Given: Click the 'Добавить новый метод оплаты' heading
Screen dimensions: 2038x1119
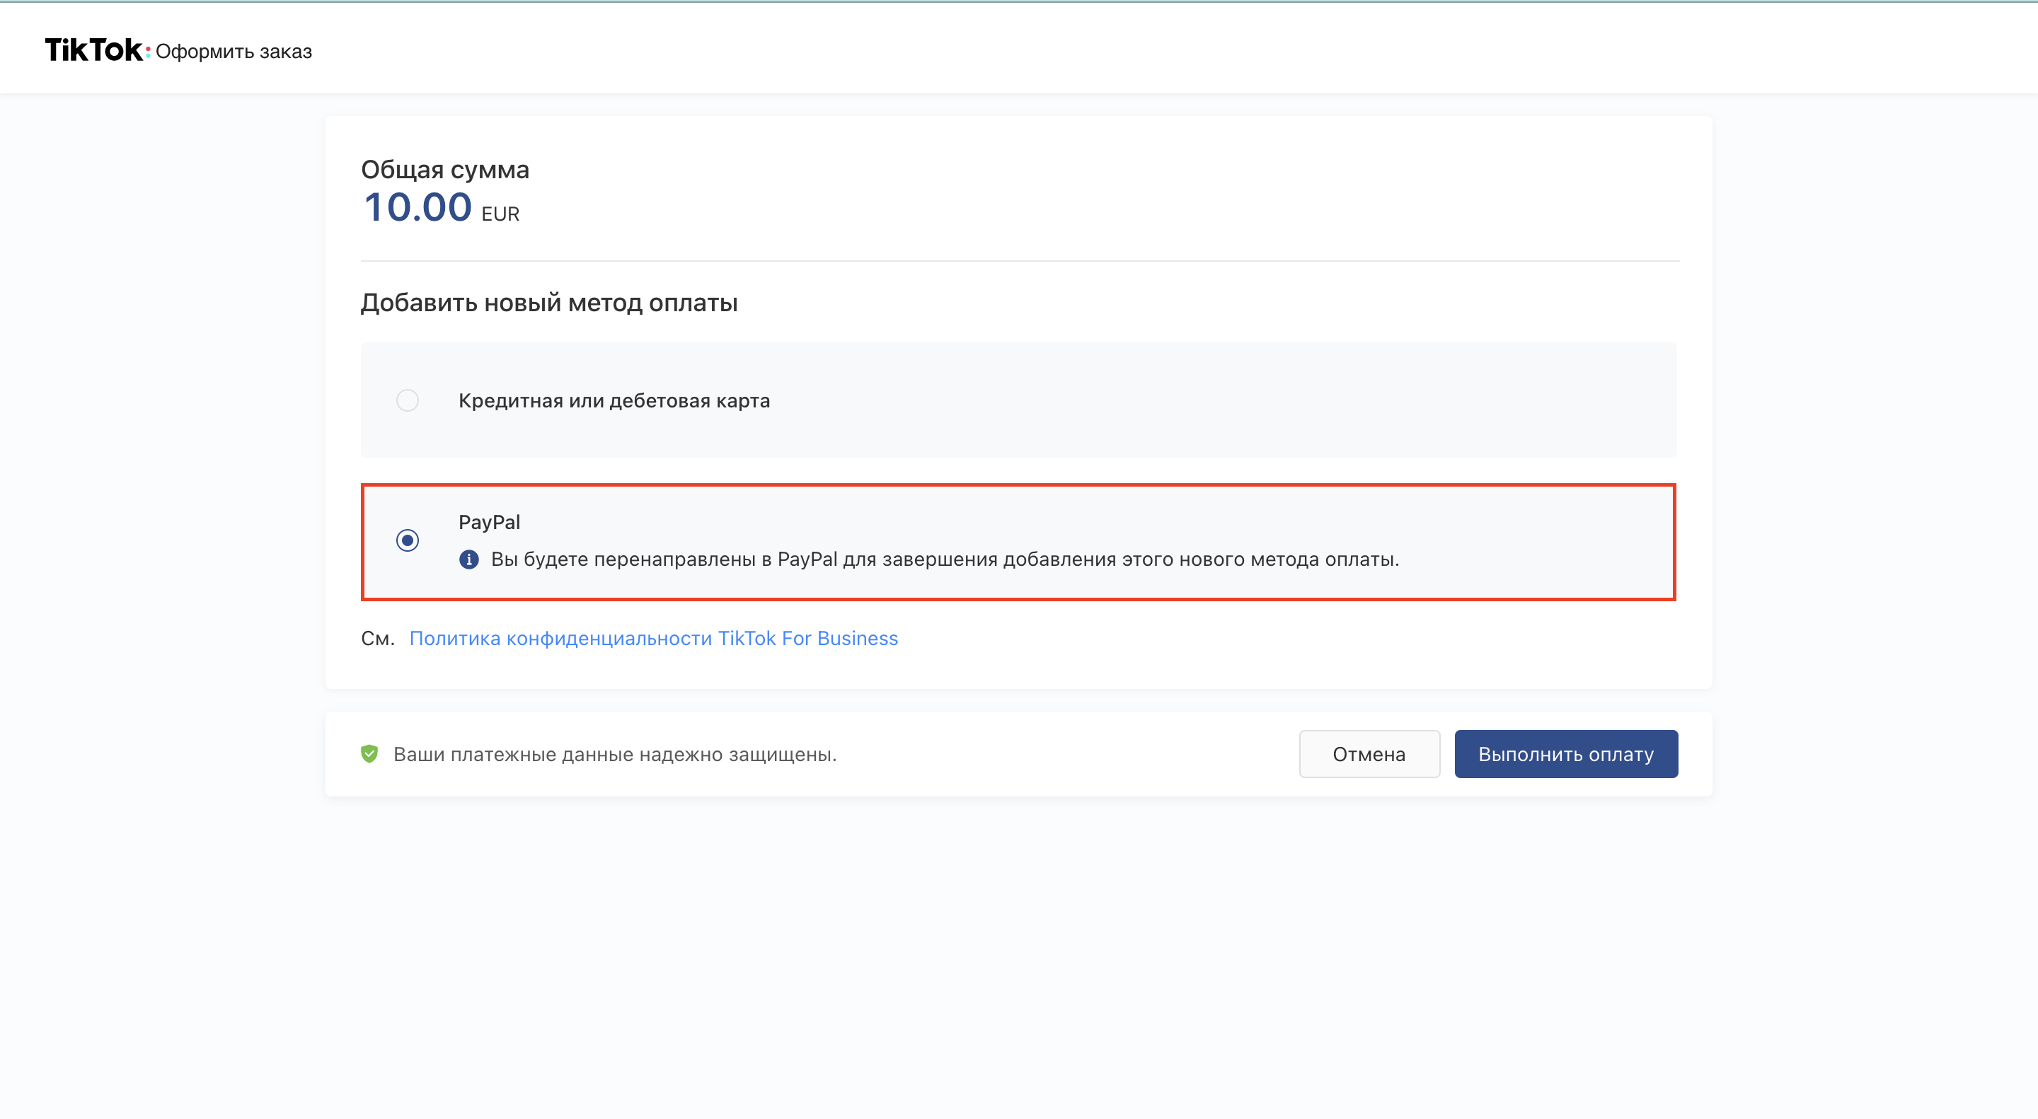Looking at the screenshot, I should coord(549,303).
